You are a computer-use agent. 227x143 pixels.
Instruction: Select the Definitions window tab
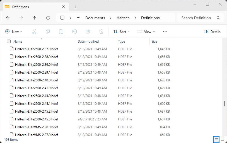pyautogui.click(x=36, y=7)
